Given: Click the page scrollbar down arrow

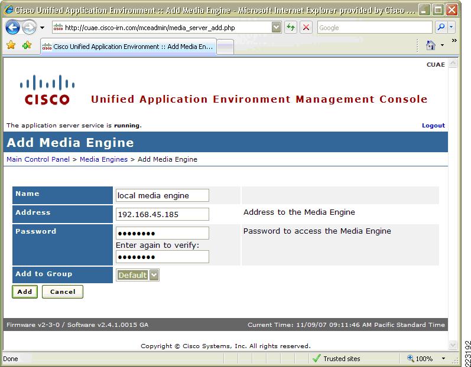Looking at the screenshot, I should click(x=453, y=345).
